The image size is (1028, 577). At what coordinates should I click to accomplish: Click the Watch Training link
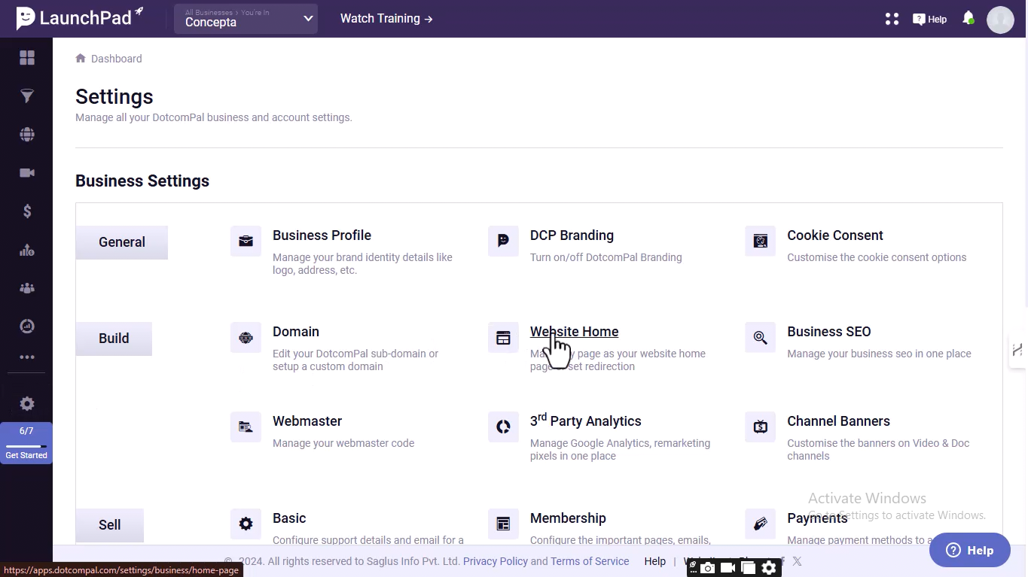point(386,19)
